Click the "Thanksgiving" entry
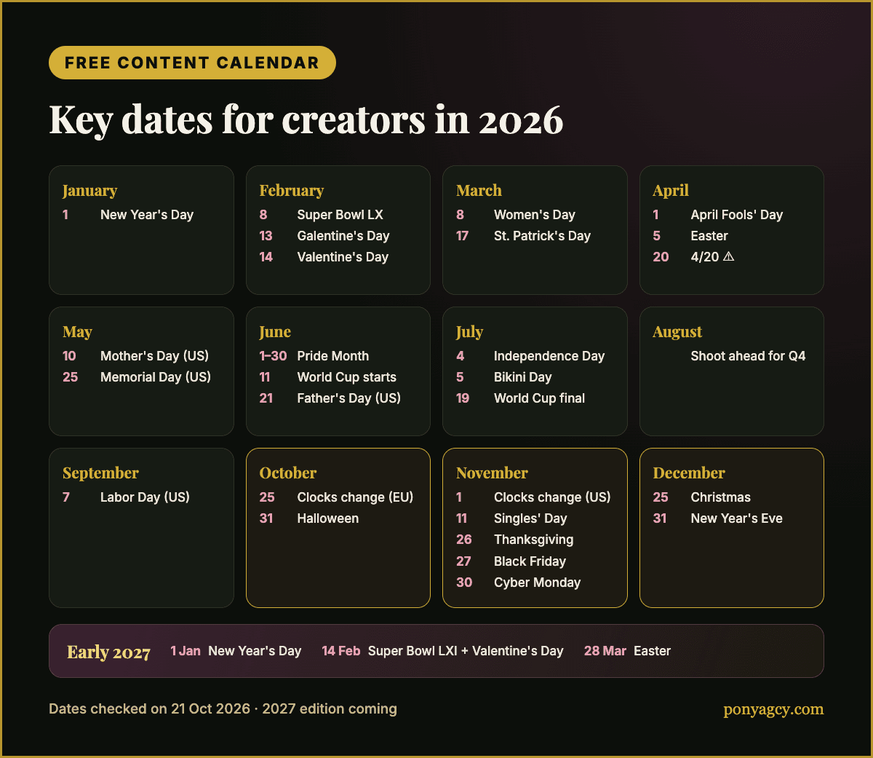Screen dimensions: 873x758 pyautogui.click(x=534, y=540)
